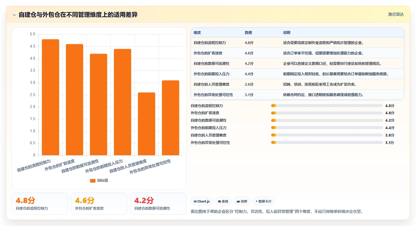Select the Chart.js tag button

pyautogui.click(x=202, y=201)
